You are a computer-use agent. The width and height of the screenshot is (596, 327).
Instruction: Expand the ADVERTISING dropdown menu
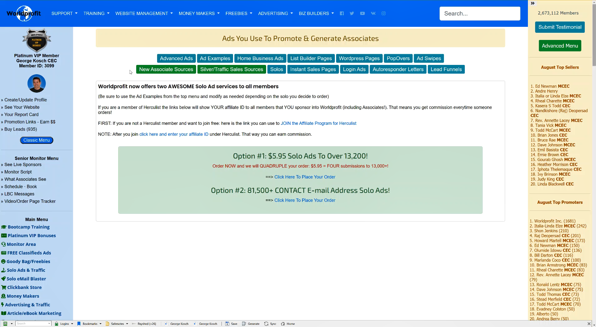(x=276, y=13)
